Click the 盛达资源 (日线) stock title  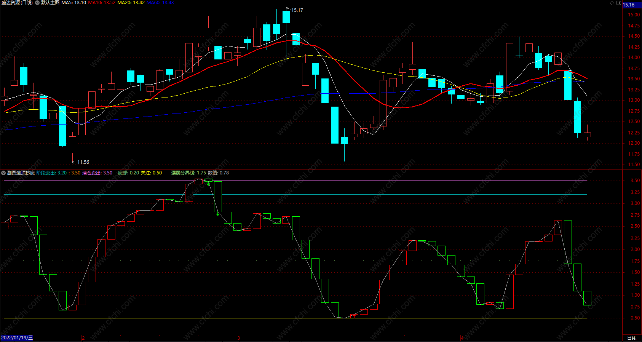[17, 3]
